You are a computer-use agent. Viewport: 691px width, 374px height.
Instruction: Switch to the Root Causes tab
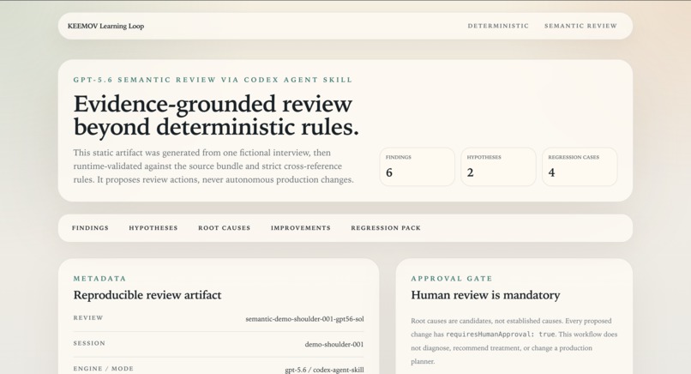(224, 228)
